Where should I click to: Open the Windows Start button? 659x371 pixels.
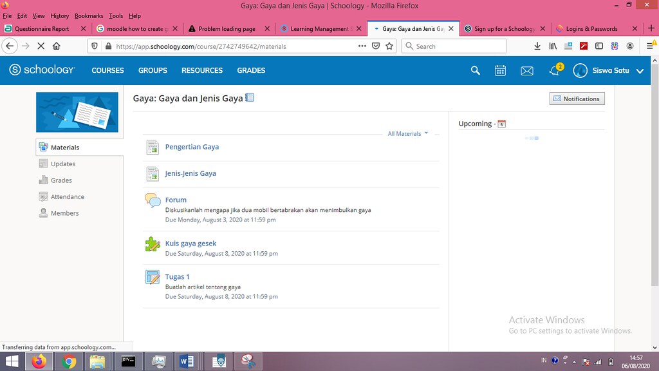click(x=12, y=361)
